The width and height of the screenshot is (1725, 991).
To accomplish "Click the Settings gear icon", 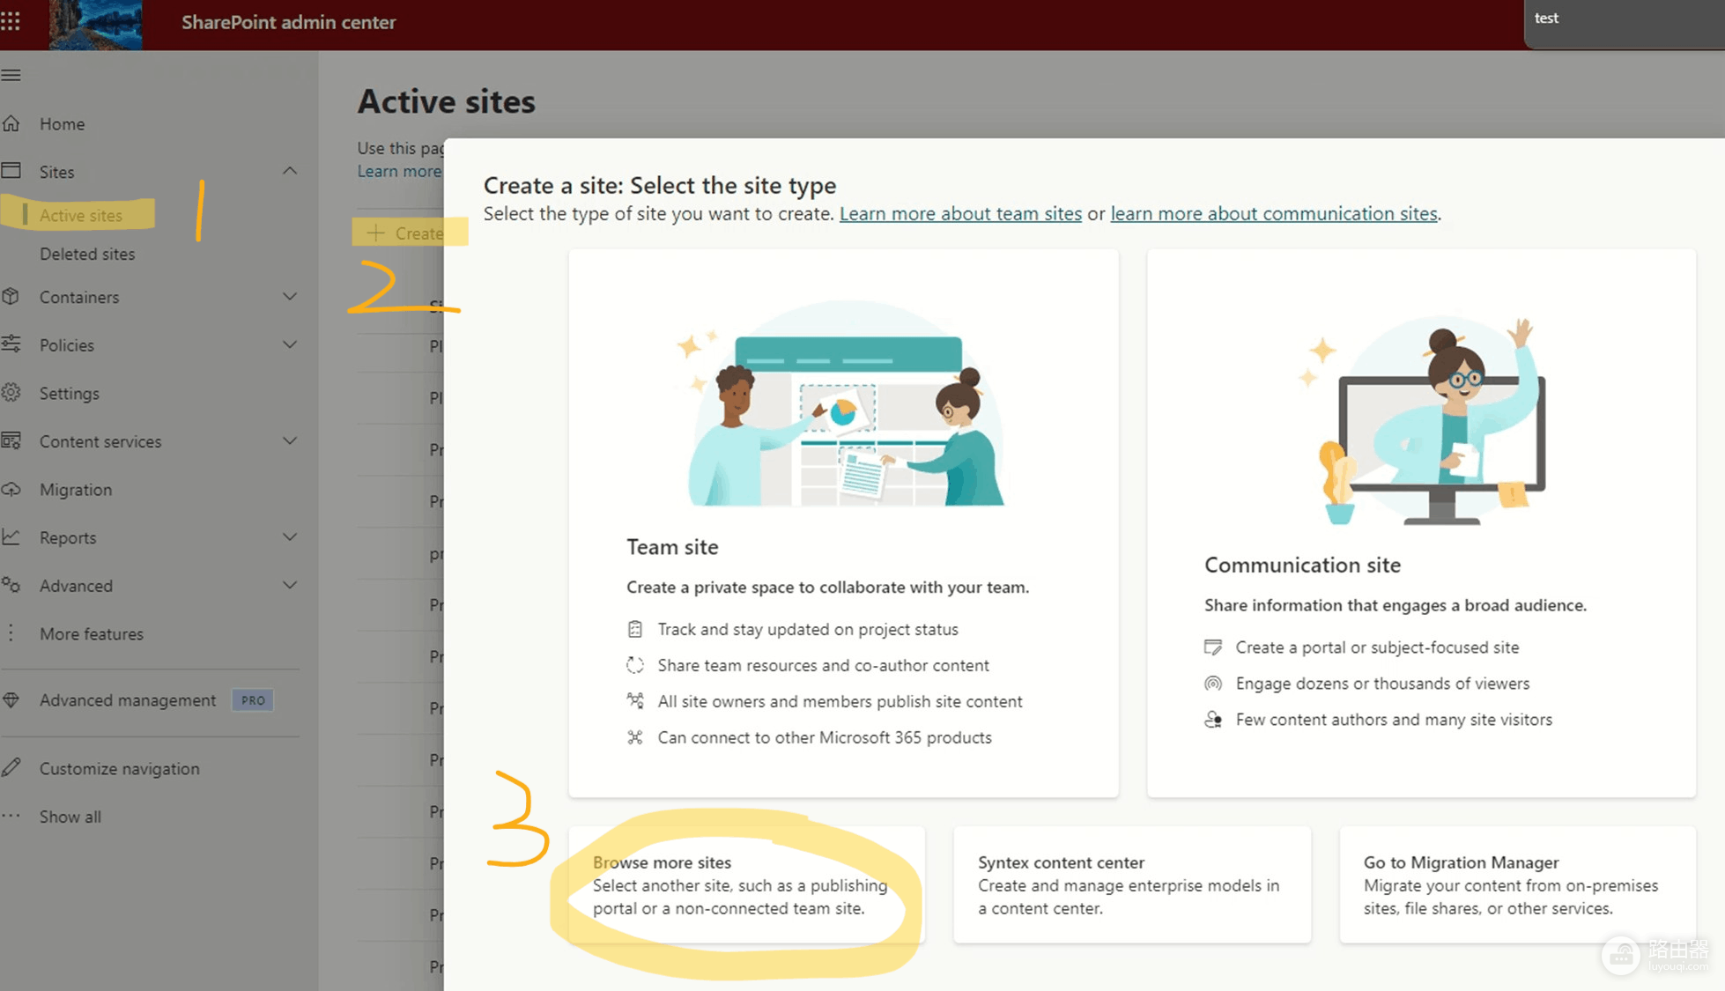I will (11, 393).
